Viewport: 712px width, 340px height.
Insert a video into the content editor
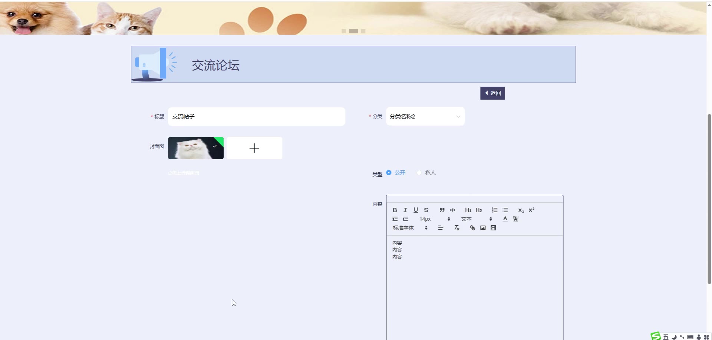[493, 228]
